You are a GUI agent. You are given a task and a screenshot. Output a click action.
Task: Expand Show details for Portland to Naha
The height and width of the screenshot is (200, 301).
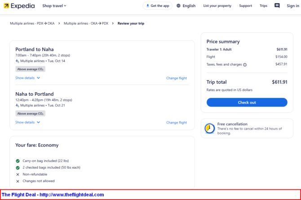[28, 78]
